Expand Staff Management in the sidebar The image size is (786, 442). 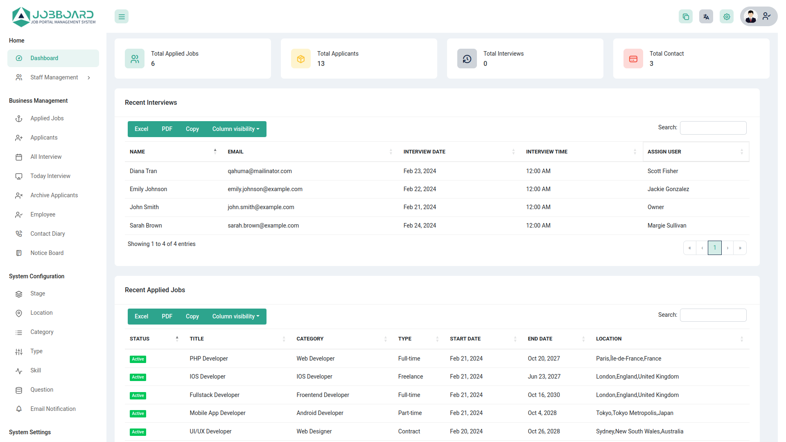click(x=54, y=77)
